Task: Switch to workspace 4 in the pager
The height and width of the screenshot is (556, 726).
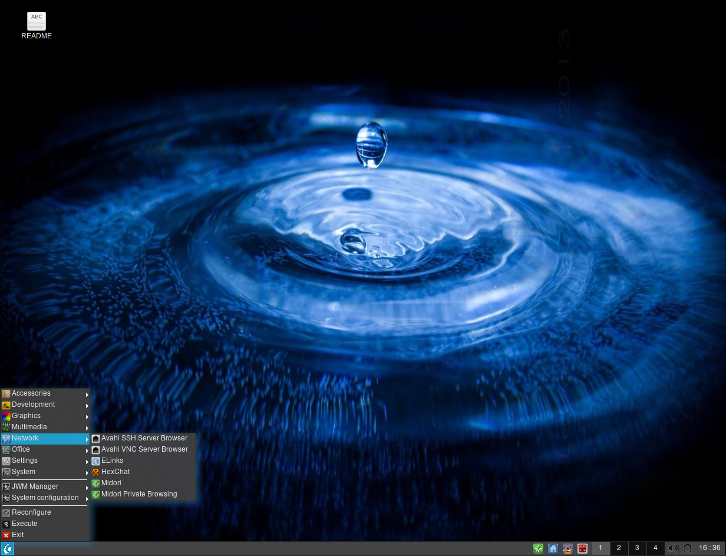Action: point(655,548)
